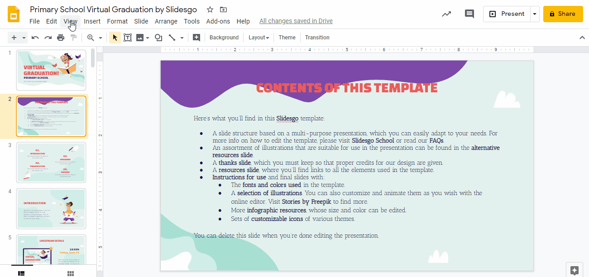Open the move to folder icon
The height and width of the screenshot is (277, 589).
coord(223,10)
